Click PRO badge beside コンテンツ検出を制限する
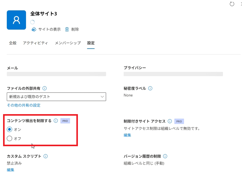This screenshot has height=186, width=242. 65,121
